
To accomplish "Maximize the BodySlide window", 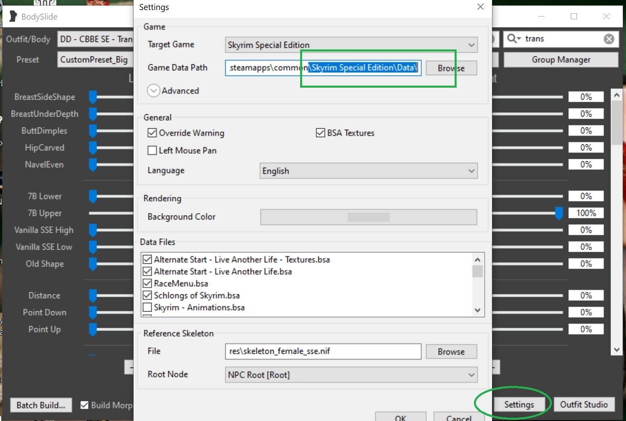I will click(x=574, y=16).
